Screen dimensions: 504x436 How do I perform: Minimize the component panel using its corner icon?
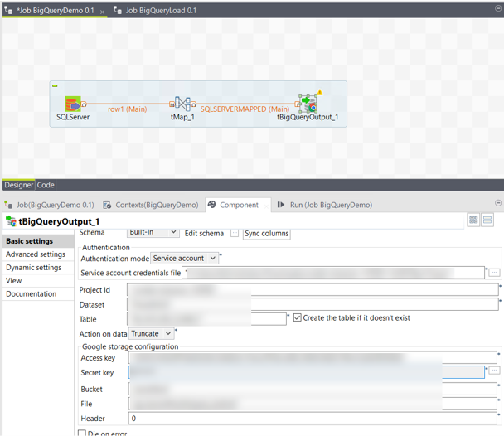tap(498, 203)
